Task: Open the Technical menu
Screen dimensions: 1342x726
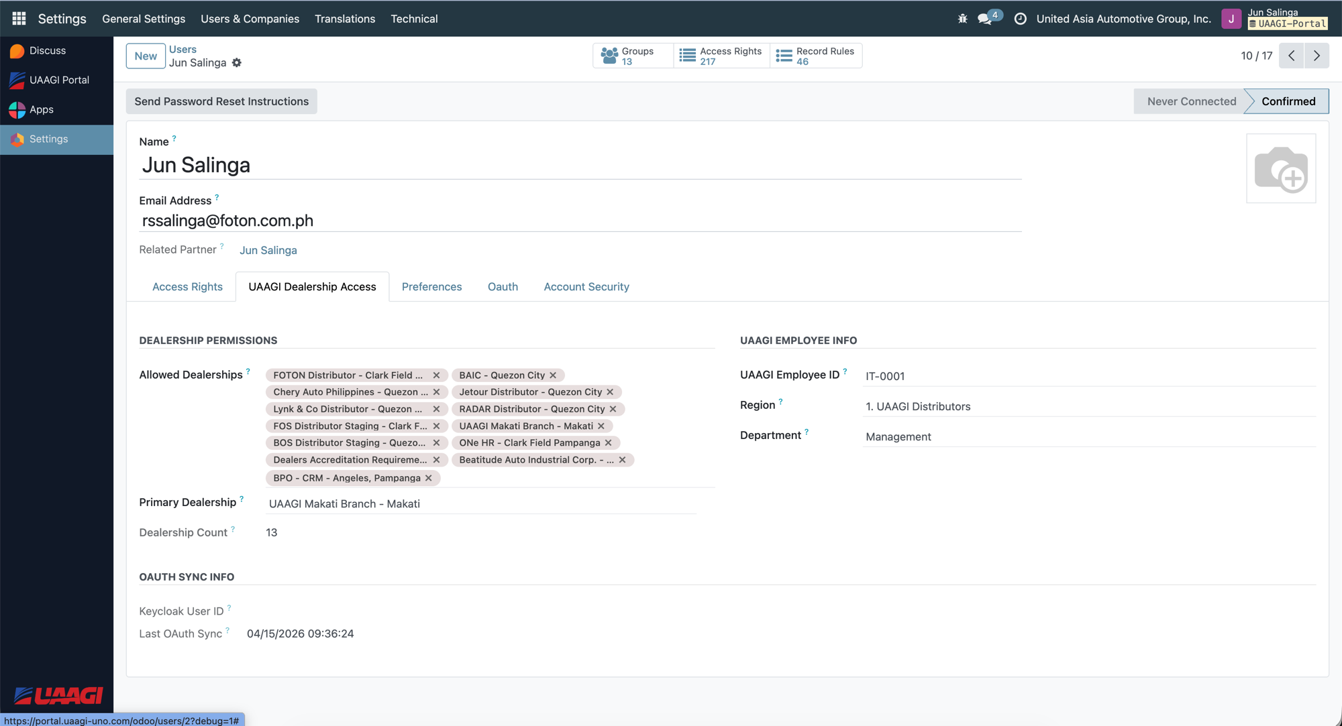Action: 414,19
